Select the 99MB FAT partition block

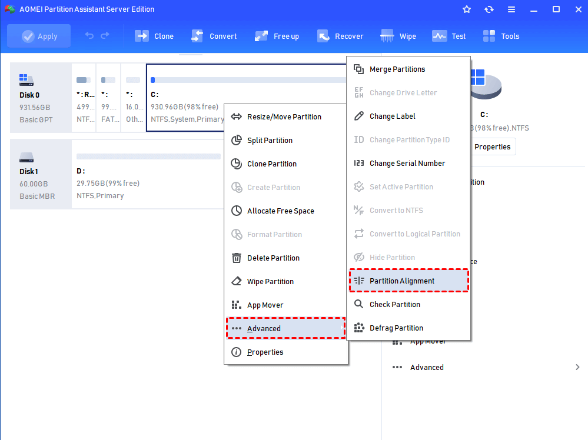pos(108,98)
